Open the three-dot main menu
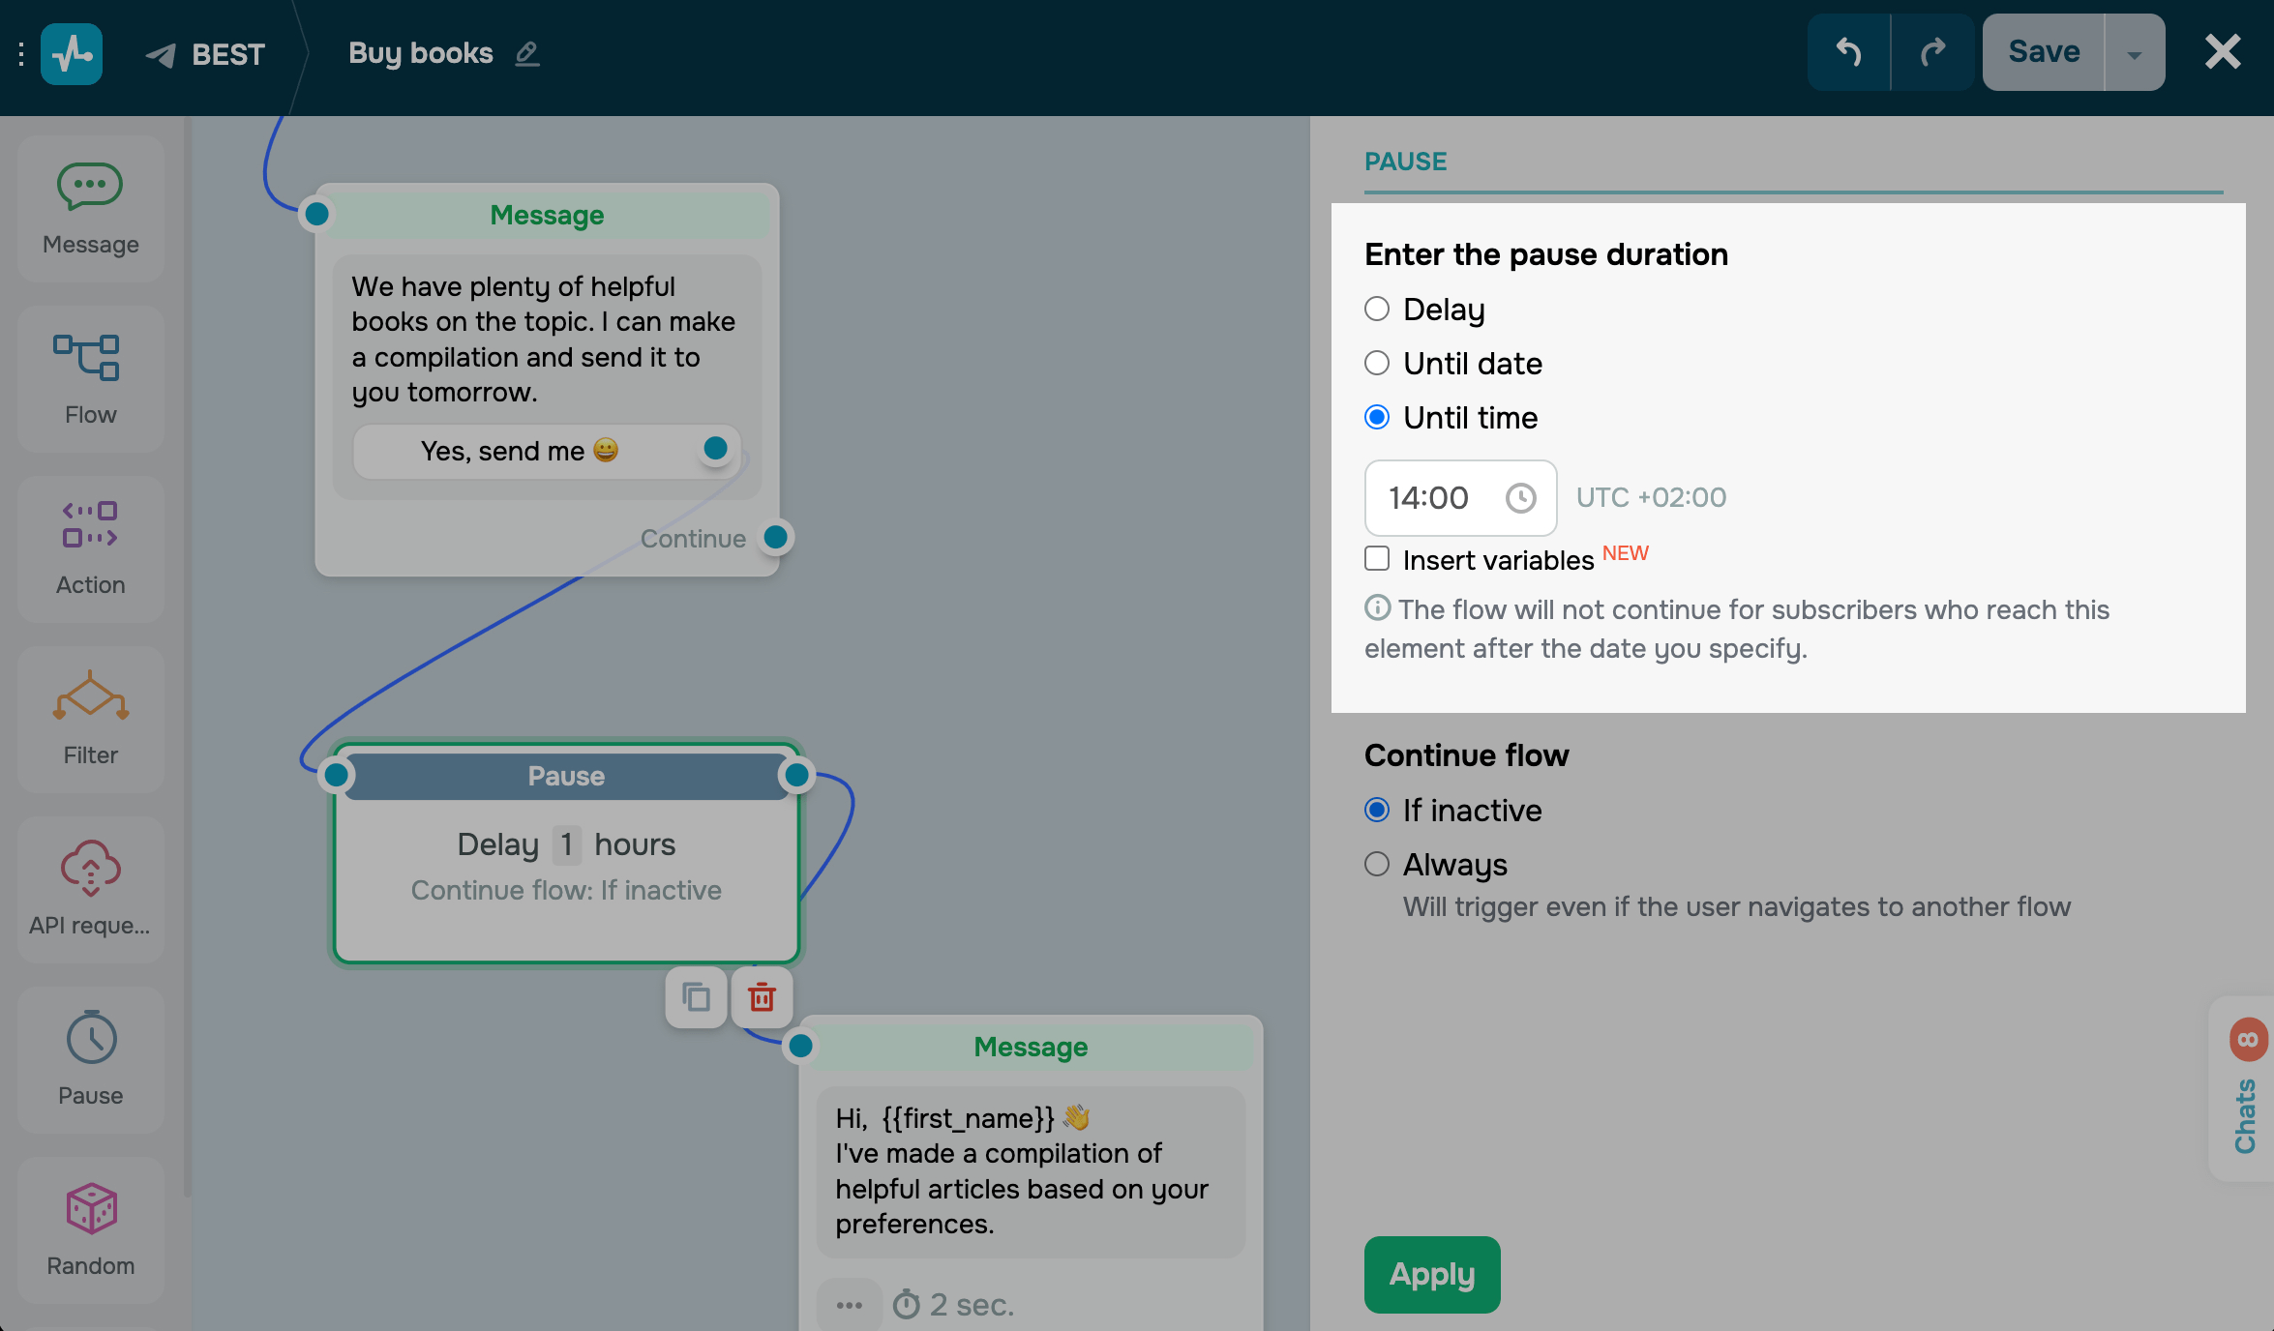This screenshot has width=2274, height=1331. (20, 53)
